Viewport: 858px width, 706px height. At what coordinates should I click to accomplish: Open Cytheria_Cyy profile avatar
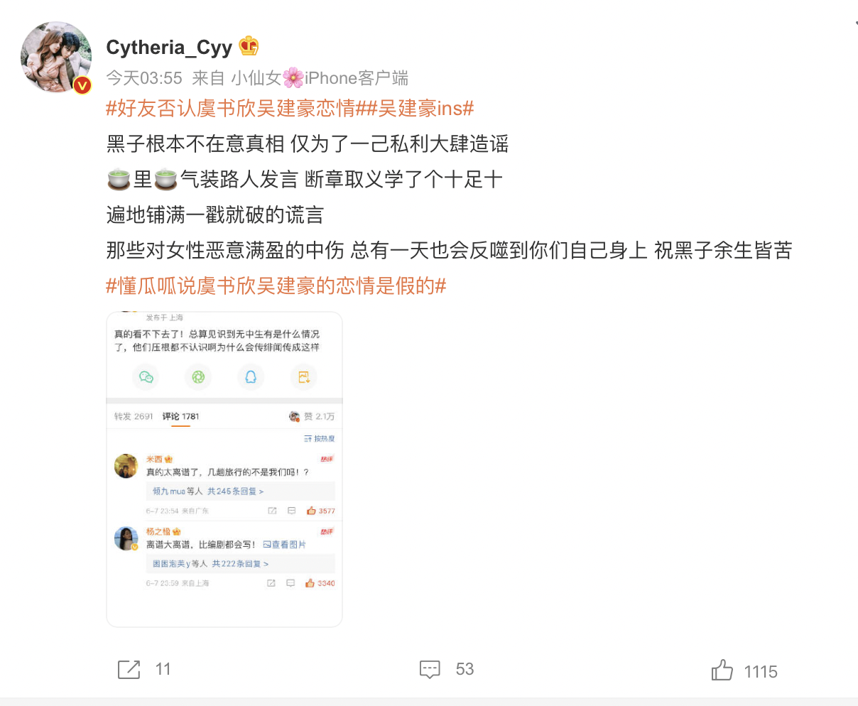point(56,57)
